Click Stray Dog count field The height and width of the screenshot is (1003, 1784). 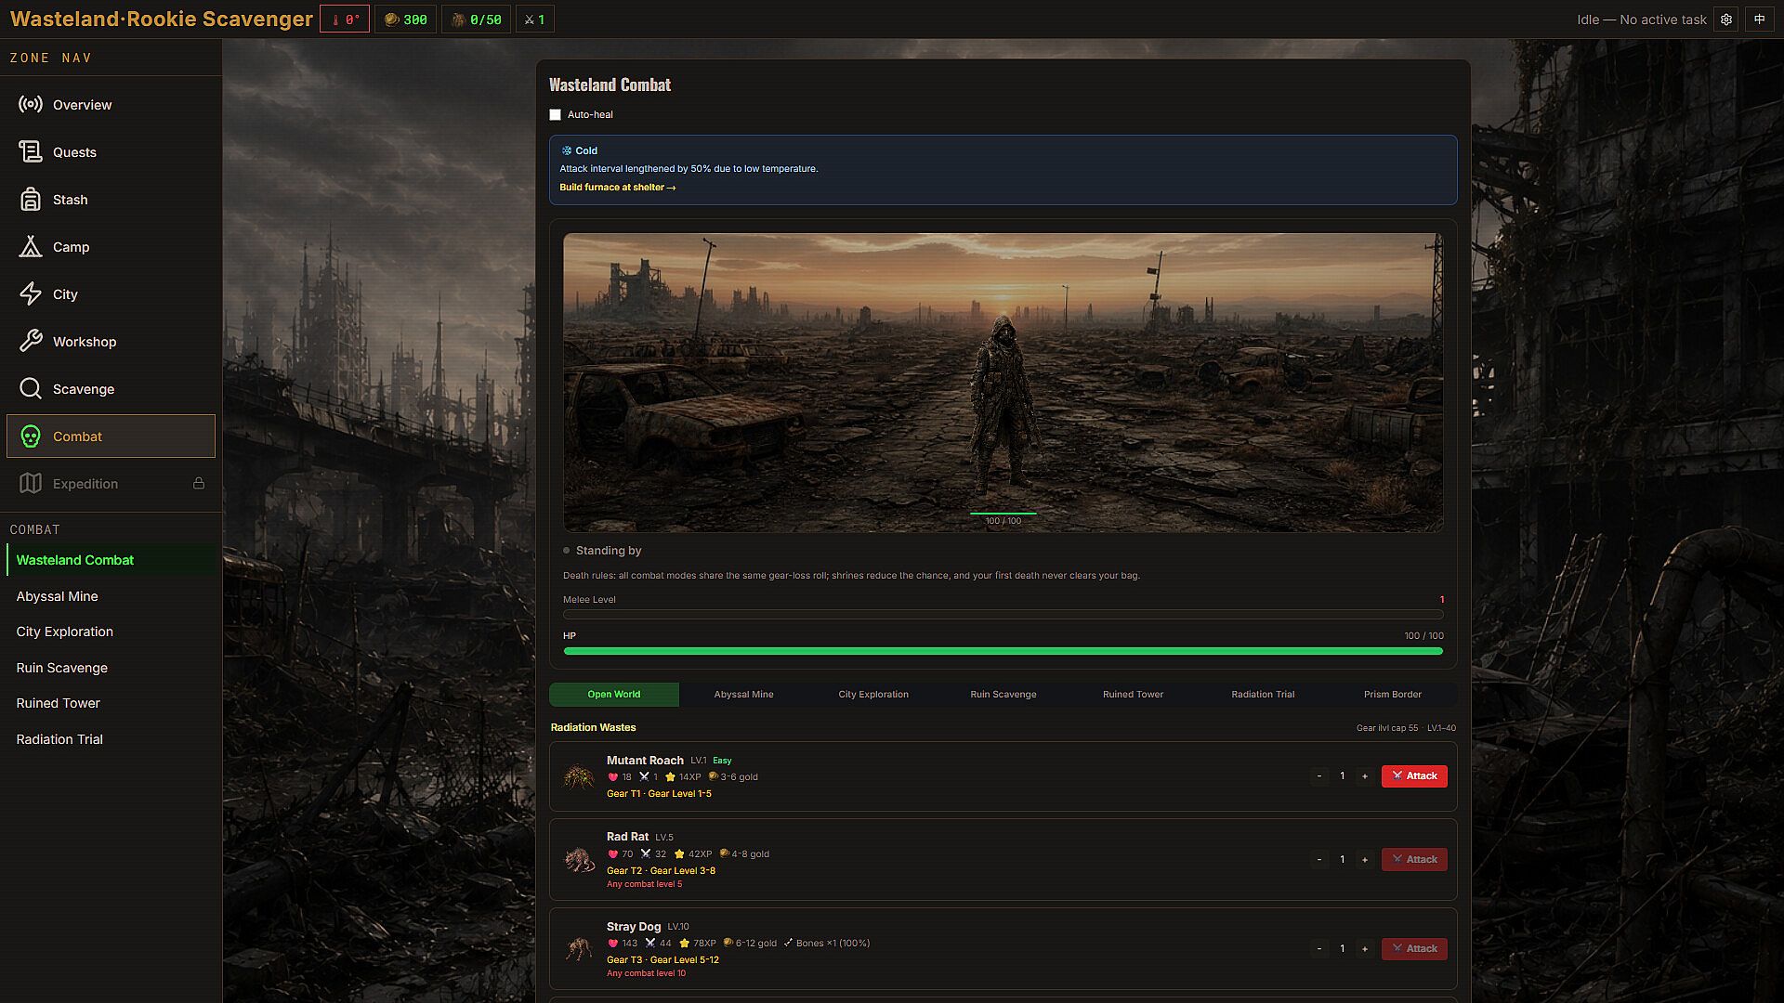(x=1342, y=949)
